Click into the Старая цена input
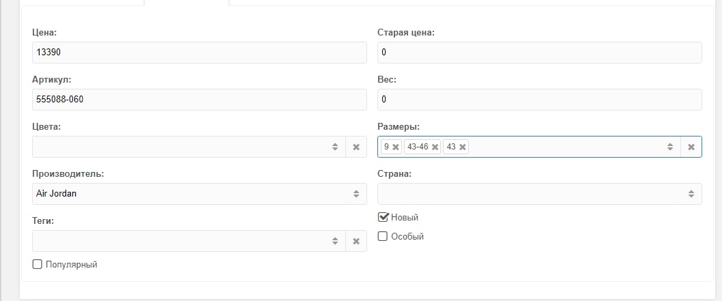 [539, 53]
